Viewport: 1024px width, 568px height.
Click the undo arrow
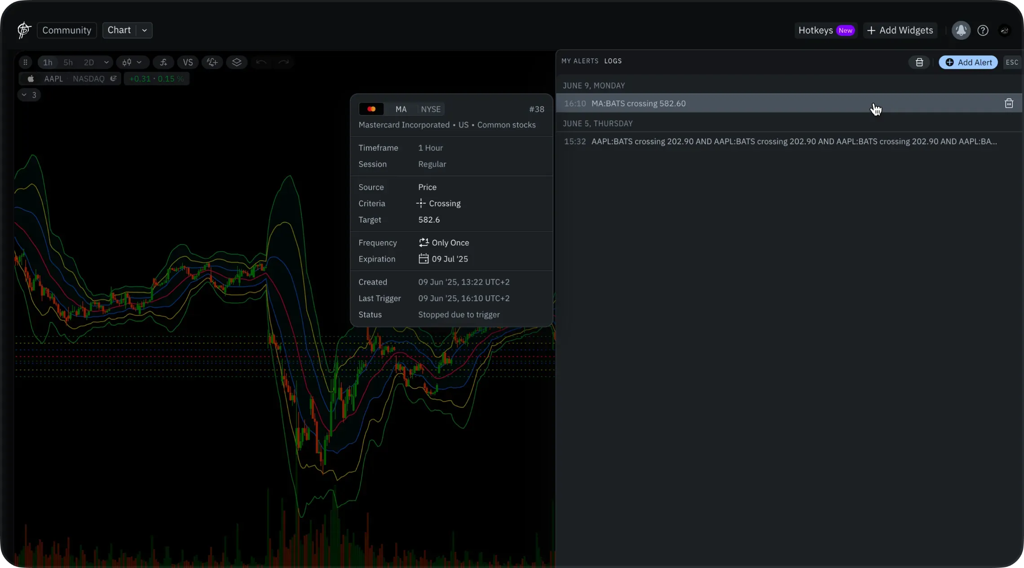coord(261,62)
